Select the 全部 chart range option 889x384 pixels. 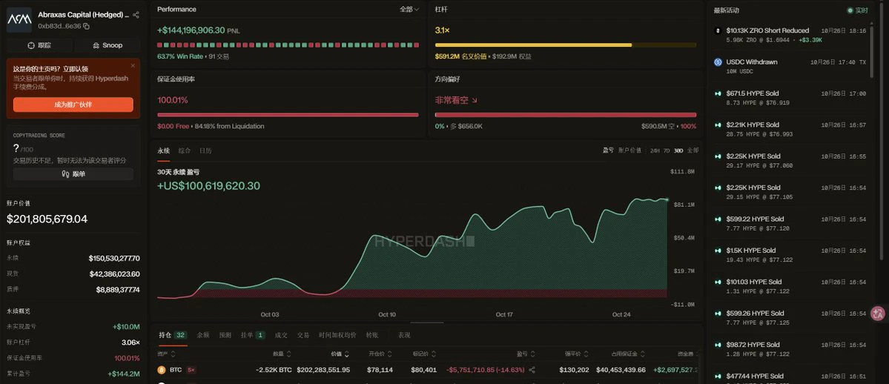tap(693, 150)
